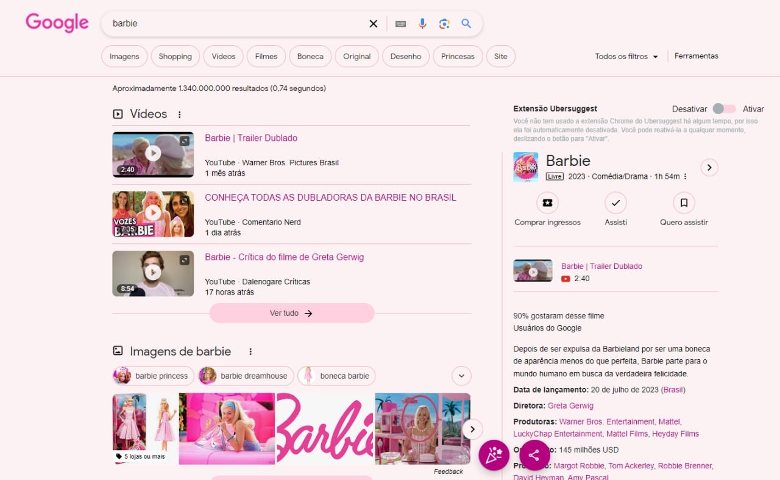
Task: Click the Vídeos section heading
Action: click(x=148, y=114)
